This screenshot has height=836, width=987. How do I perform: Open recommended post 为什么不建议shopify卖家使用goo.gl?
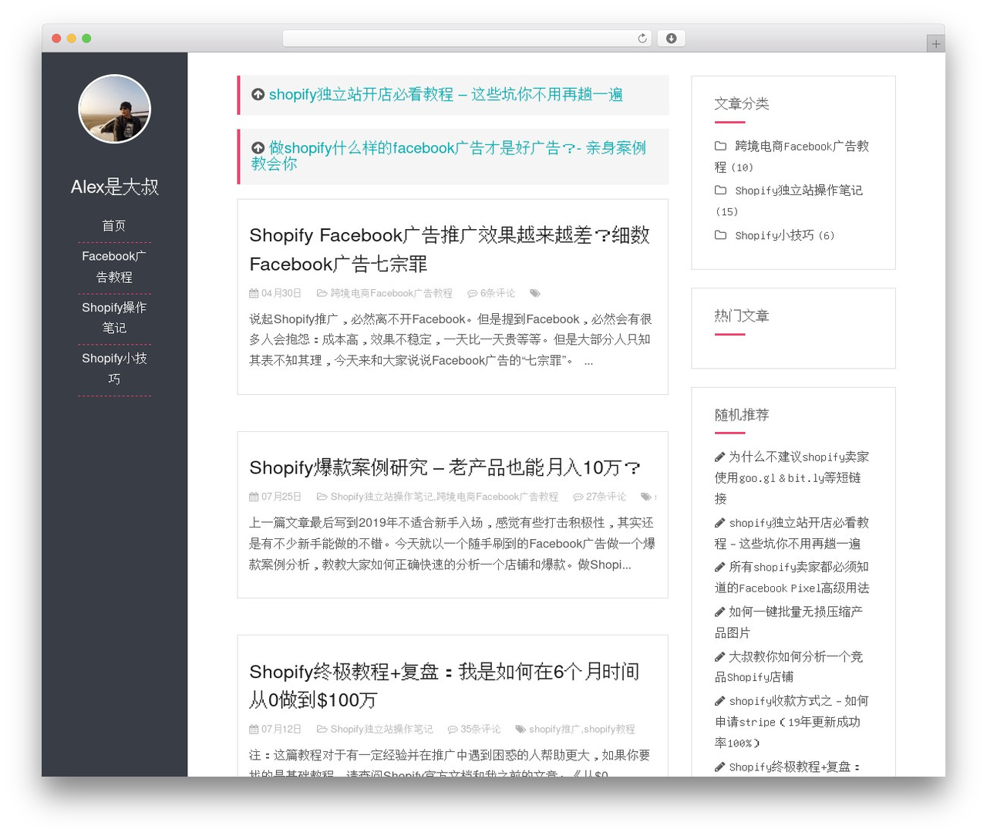tap(792, 477)
